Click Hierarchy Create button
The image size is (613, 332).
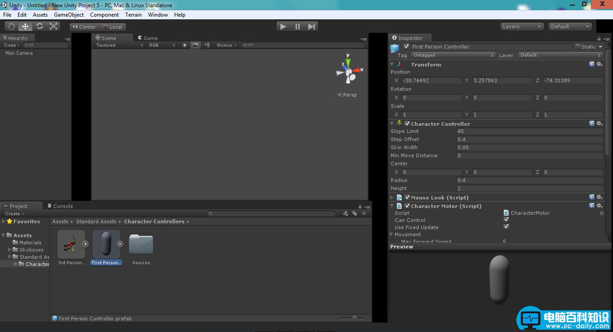[x=12, y=45]
